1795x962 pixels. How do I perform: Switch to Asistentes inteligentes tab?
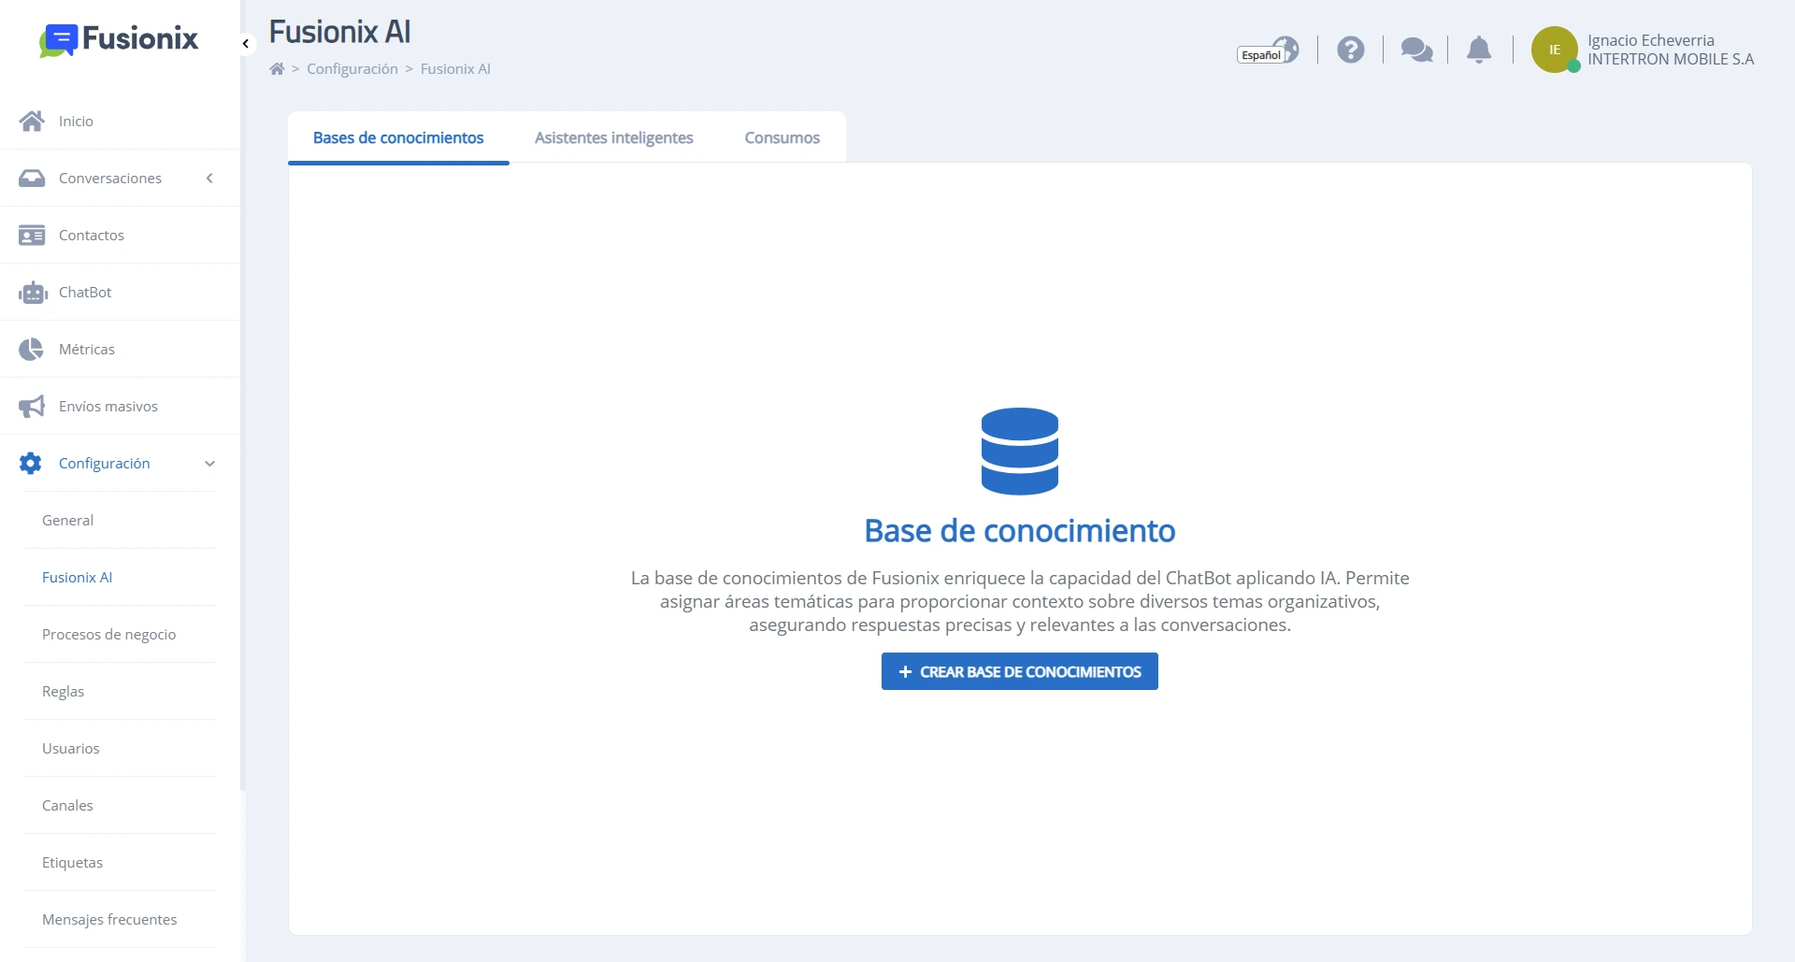[x=614, y=137]
